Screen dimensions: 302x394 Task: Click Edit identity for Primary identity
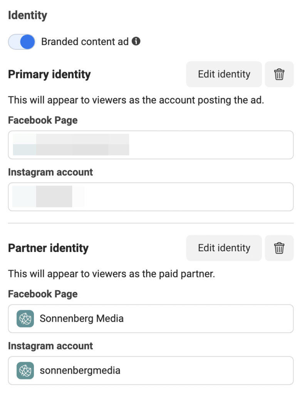point(223,74)
